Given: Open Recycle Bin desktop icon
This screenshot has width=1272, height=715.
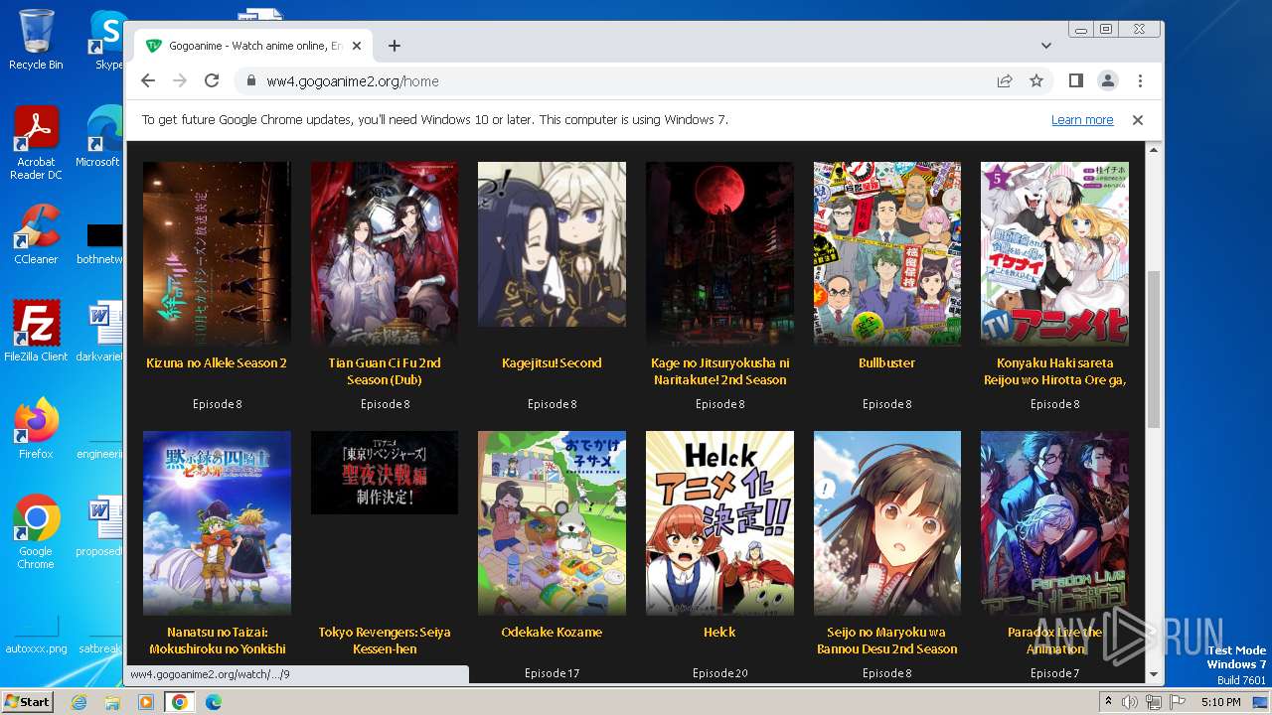Looking at the screenshot, I should pyautogui.click(x=36, y=40).
